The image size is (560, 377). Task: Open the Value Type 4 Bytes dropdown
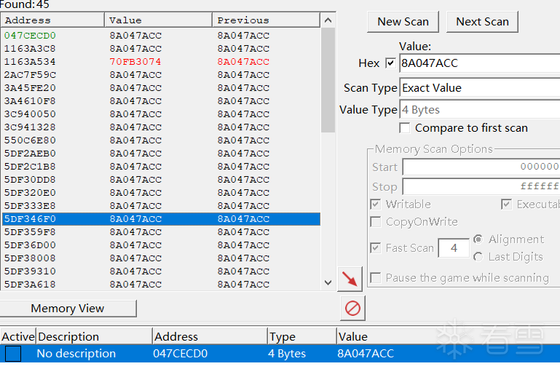tap(480, 110)
